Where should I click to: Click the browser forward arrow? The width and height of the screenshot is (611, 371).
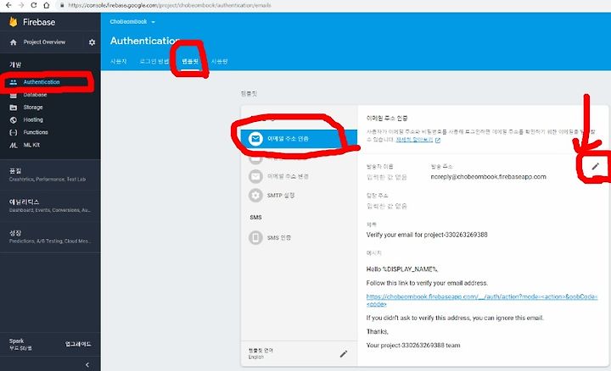[21, 5]
